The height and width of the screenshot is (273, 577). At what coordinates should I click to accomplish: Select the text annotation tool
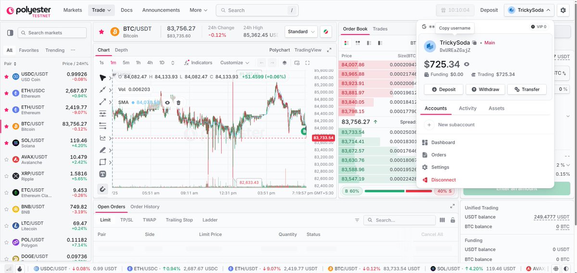[103, 174]
